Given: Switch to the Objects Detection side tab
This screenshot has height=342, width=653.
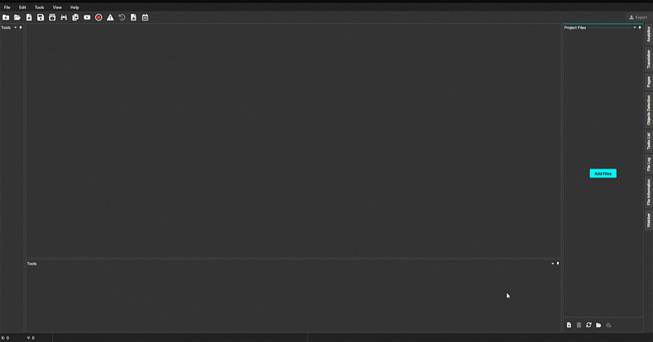Looking at the screenshot, I should 648,110.
